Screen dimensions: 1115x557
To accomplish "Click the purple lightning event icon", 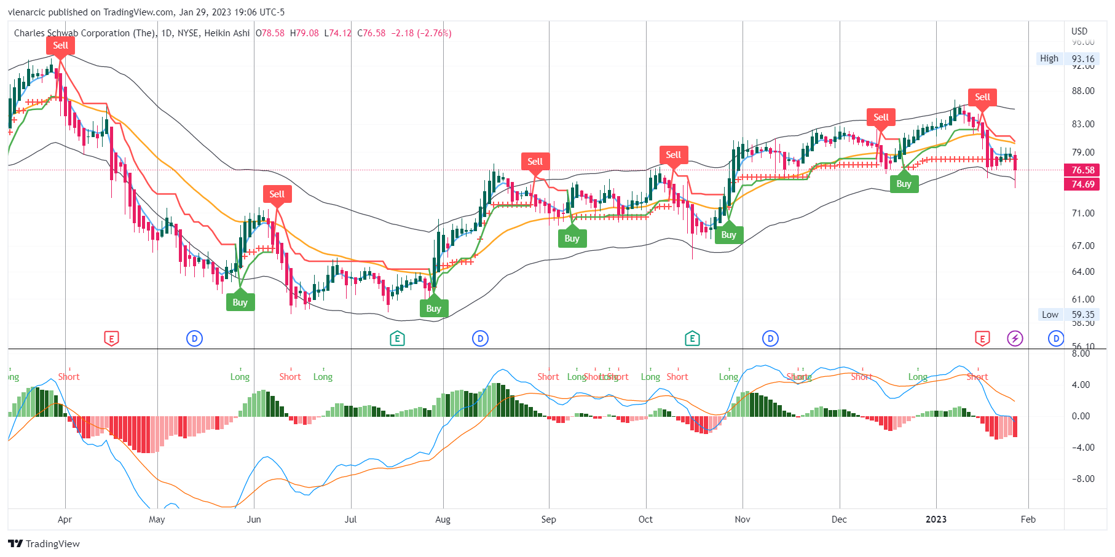I will click(1015, 338).
